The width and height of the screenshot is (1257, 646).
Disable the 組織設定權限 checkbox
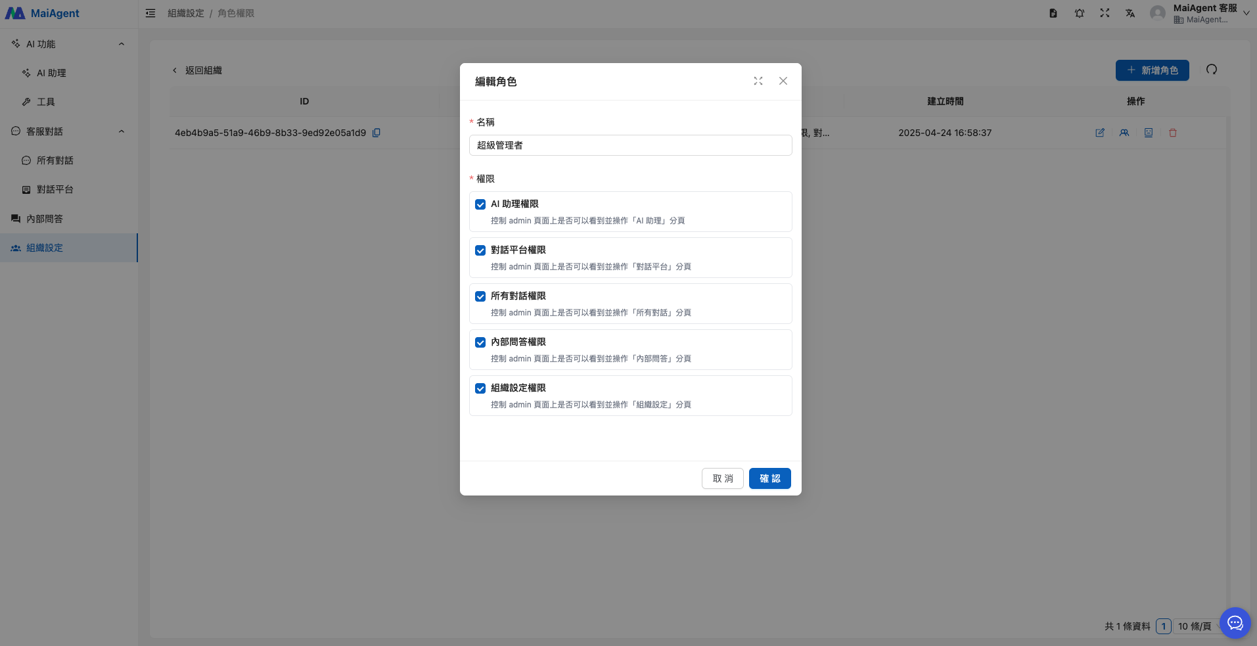480,388
